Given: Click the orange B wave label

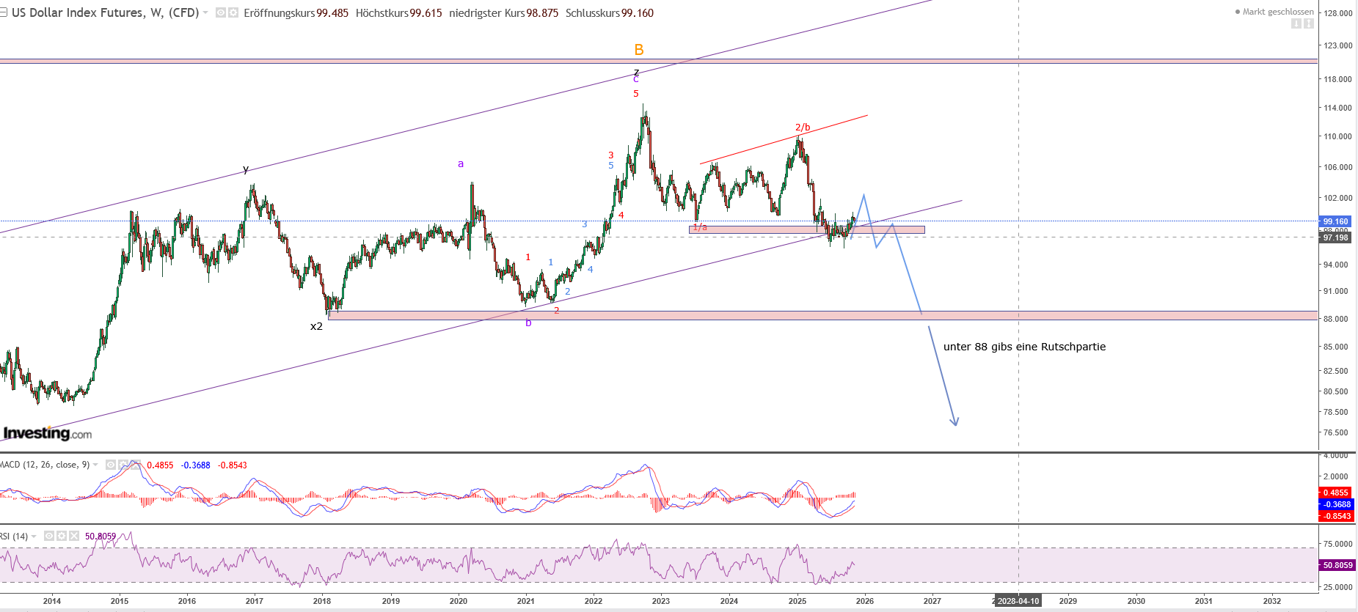Looking at the screenshot, I should coord(638,50).
